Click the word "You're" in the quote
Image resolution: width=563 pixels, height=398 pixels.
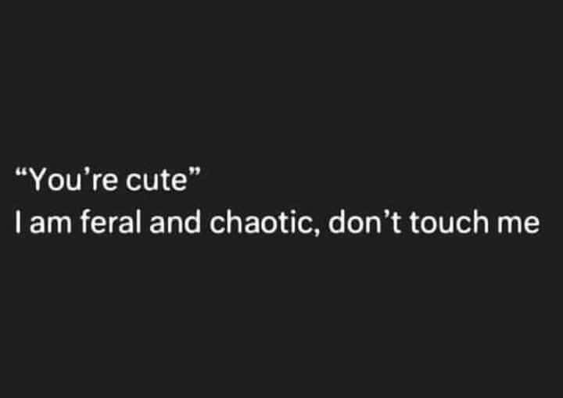(73, 180)
